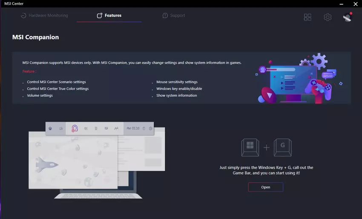Click the Open button
This screenshot has width=362, height=219.
point(265,187)
